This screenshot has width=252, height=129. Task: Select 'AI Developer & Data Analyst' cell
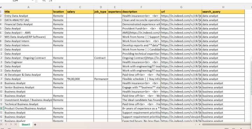(x=28, y=75)
